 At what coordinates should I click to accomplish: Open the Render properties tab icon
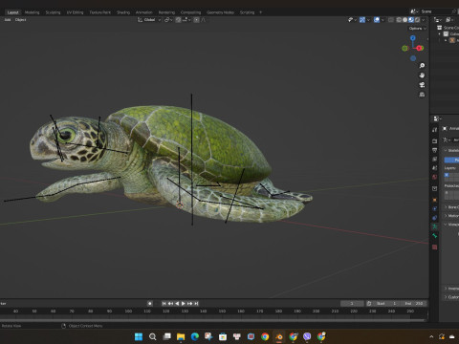pyautogui.click(x=434, y=140)
